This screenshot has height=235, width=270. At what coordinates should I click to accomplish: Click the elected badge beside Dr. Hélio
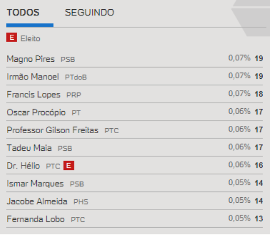coord(69,165)
